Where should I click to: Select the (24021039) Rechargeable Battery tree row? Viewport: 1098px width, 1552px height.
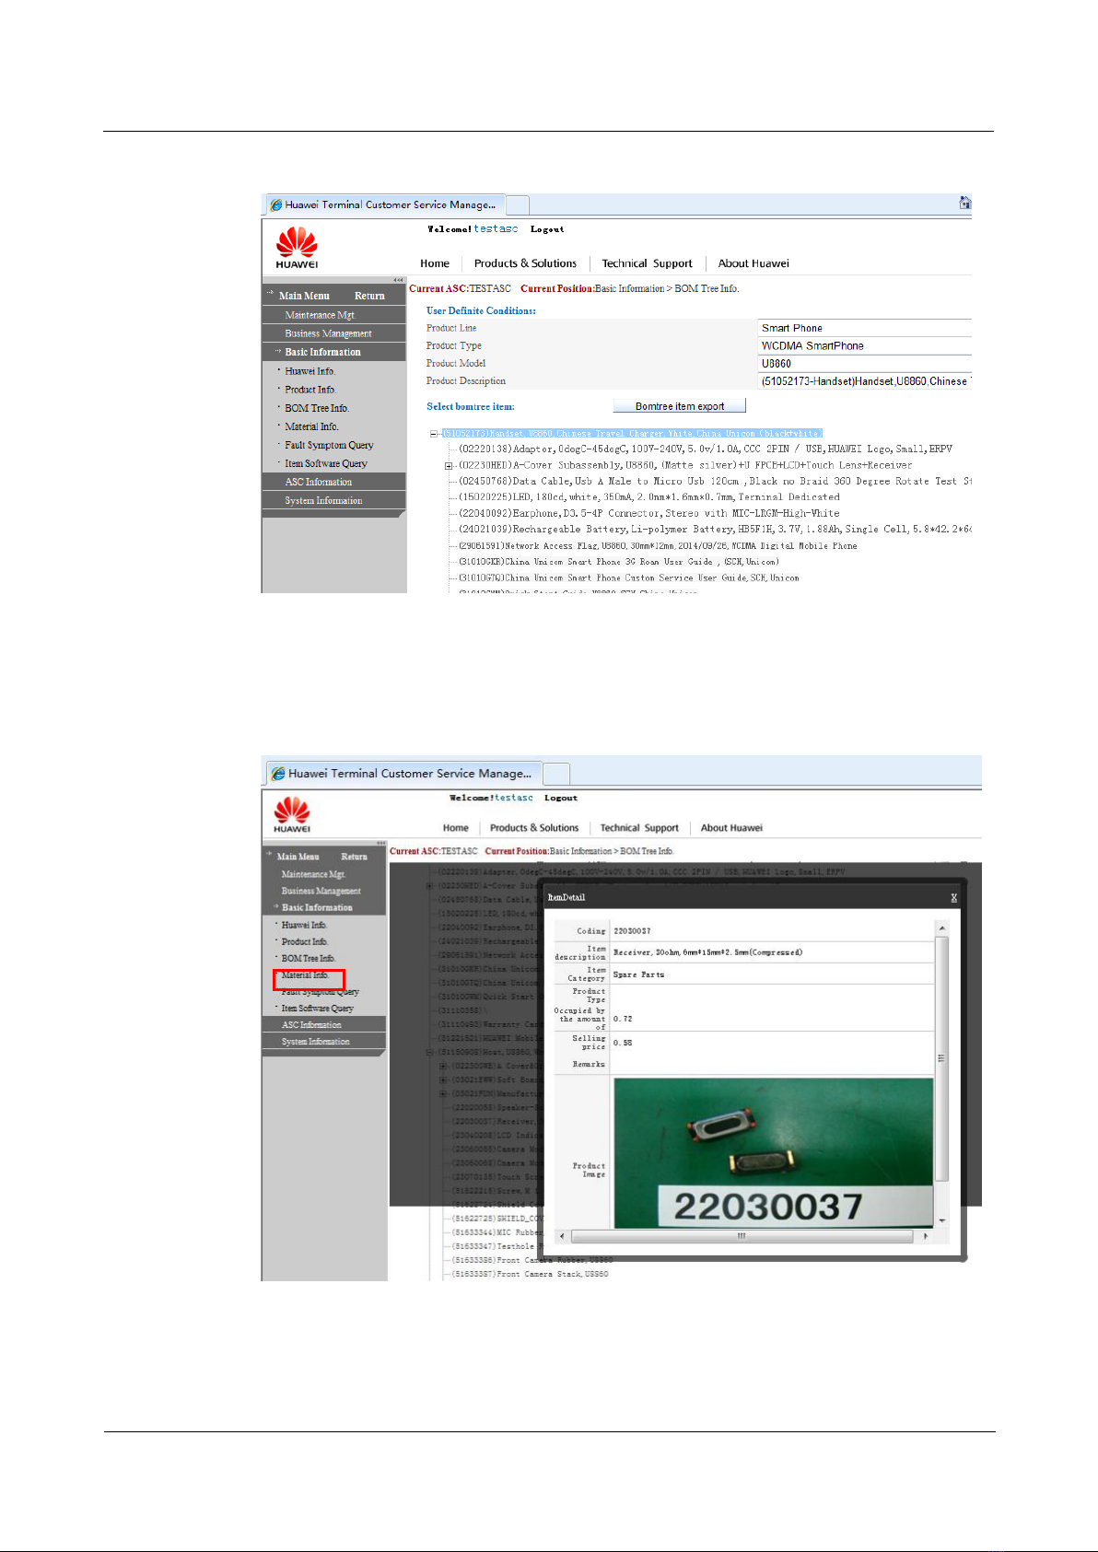pyautogui.click(x=715, y=530)
